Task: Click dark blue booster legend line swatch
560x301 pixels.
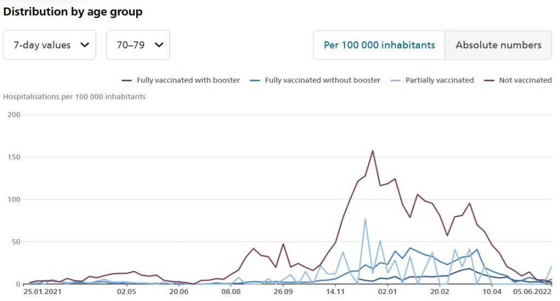Action: [x=127, y=80]
